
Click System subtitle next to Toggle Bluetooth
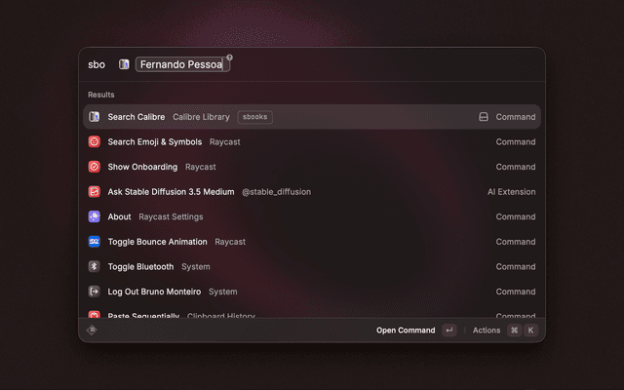196,266
